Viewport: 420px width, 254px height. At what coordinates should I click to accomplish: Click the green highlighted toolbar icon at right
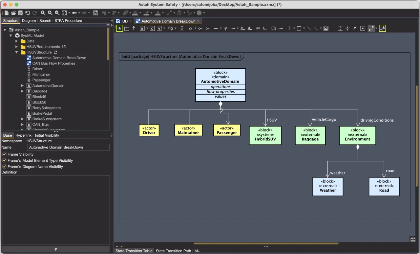click(x=383, y=29)
